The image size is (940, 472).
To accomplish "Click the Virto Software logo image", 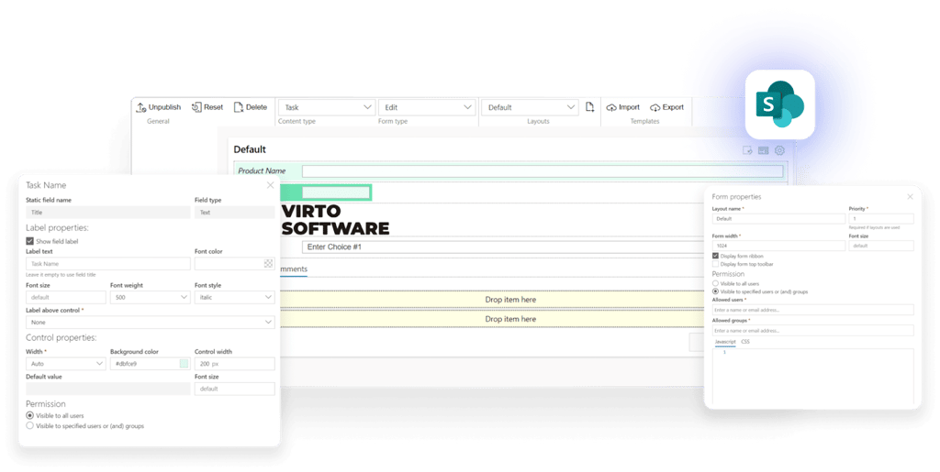I will (336, 220).
